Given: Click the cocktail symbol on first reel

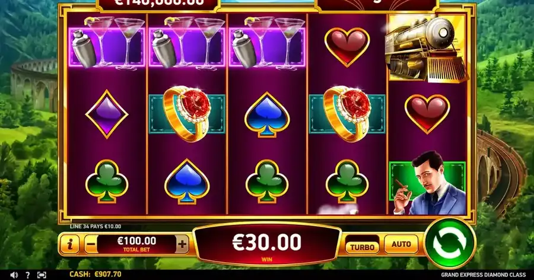Looking at the screenshot, I should pyautogui.click(x=107, y=43).
